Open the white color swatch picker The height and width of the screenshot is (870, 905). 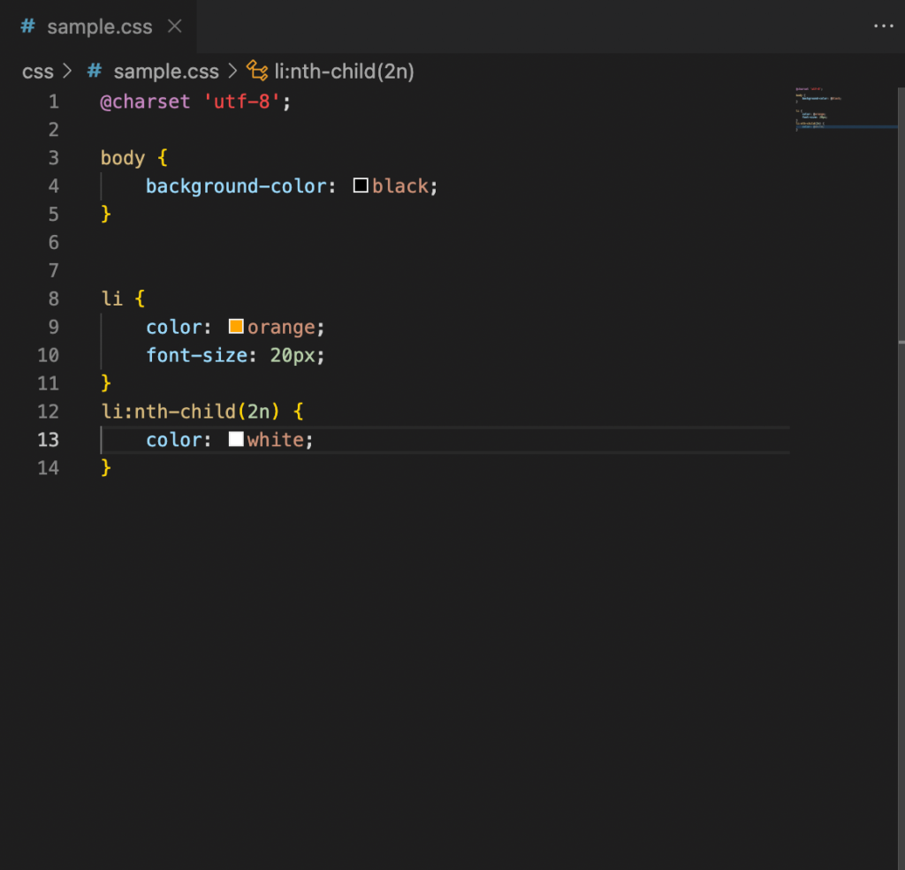(x=236, y=439)
